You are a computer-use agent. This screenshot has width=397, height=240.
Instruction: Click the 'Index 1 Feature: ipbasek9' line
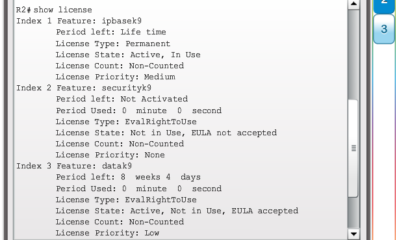pos(79,21)
